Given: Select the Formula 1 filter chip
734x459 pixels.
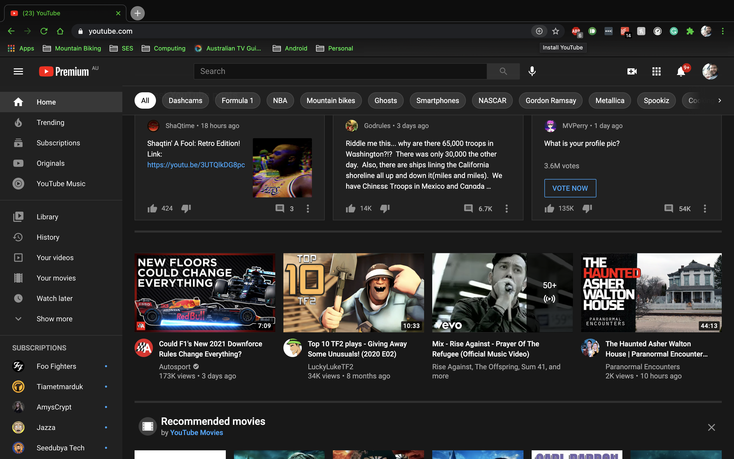Looking at the screenshot, I should 238,100.
